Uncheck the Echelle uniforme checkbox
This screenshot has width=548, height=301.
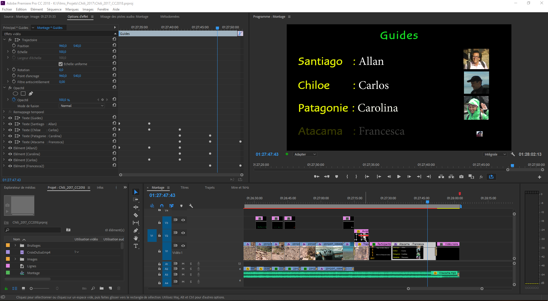tap(61, 64)
